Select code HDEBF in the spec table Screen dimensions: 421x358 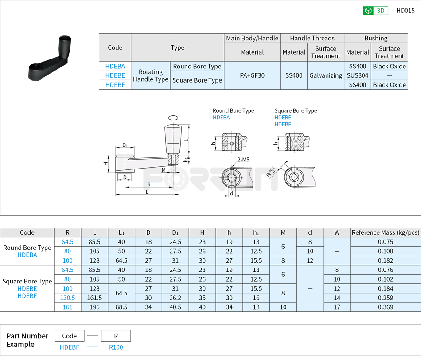pos(115,85)
